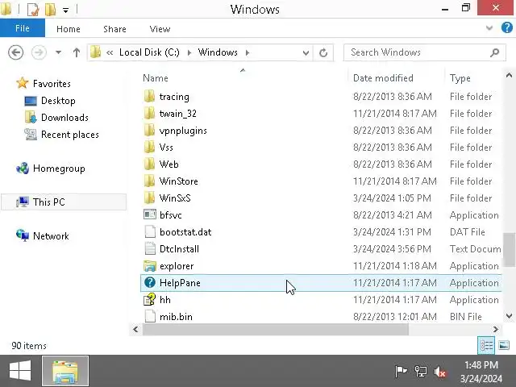Switch to the Home ribbon tab
The height and width of the screenshot is (387, 516).
point(69,29)
